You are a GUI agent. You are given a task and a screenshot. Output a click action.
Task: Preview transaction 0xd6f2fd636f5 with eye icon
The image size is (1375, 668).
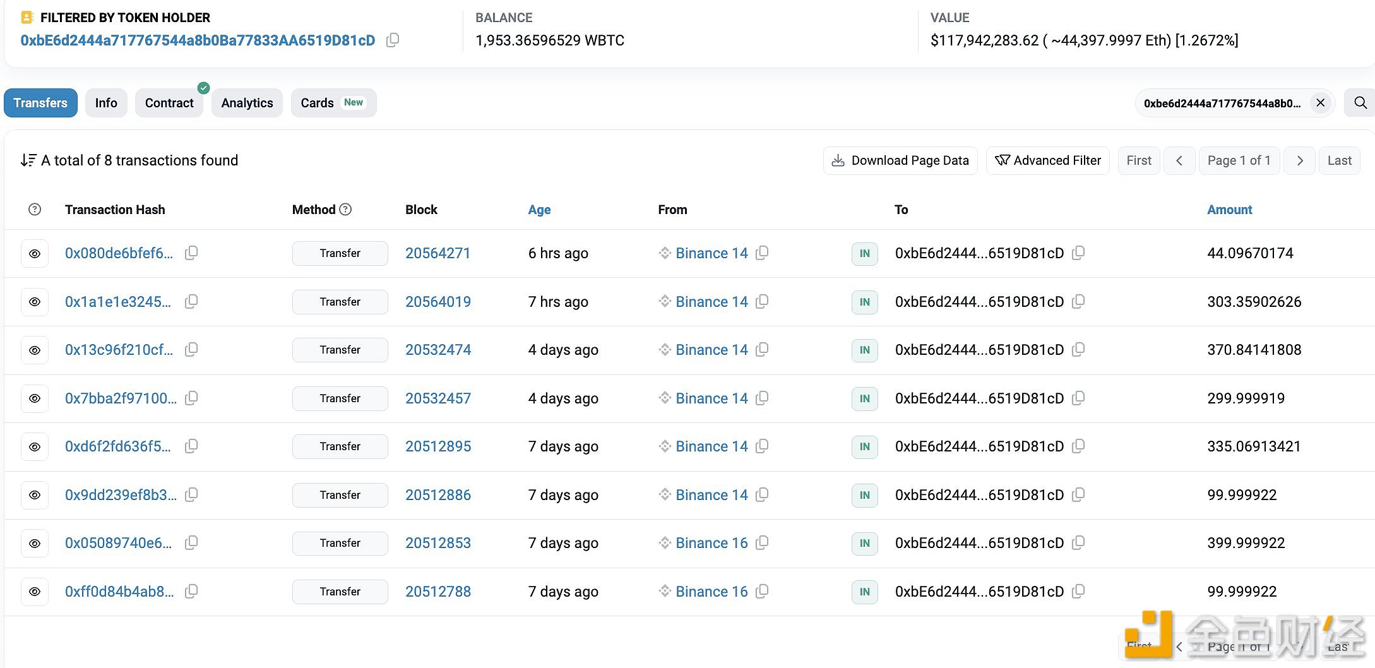pos(35,447)
